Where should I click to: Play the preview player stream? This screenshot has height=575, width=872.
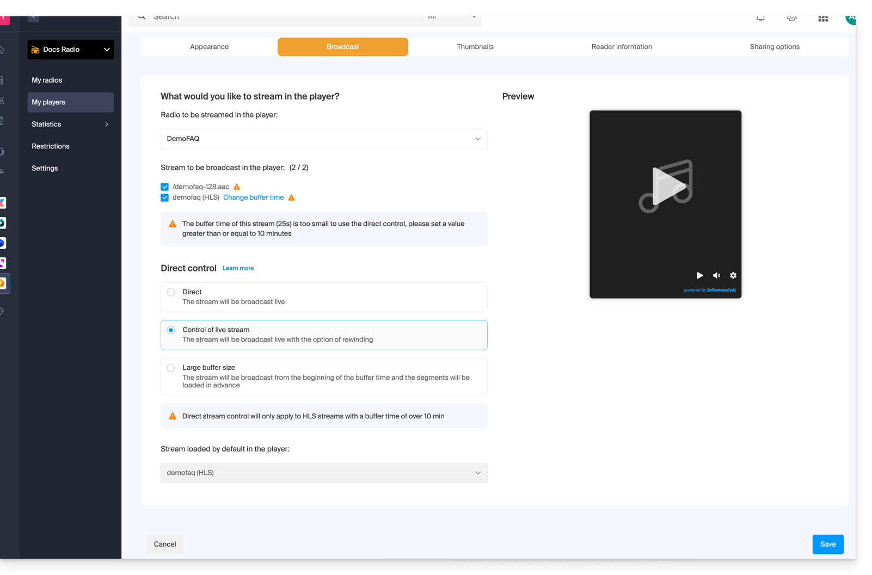click(699, 275)
